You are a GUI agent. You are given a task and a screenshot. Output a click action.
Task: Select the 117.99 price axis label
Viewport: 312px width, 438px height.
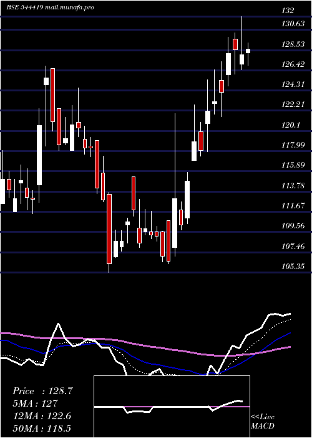pos(293,145)
